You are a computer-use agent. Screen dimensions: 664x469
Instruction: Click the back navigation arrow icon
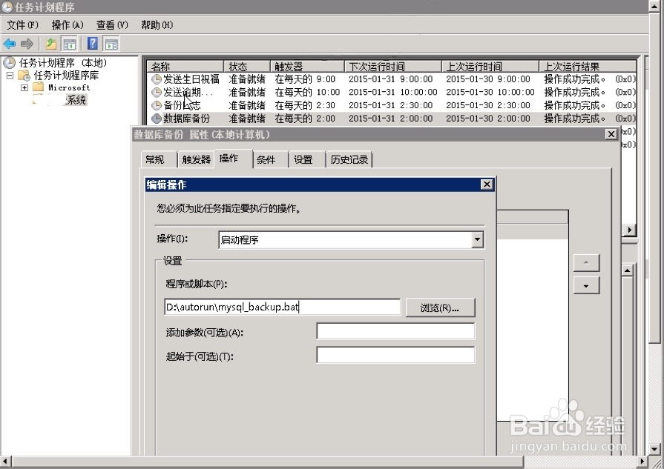9,43
